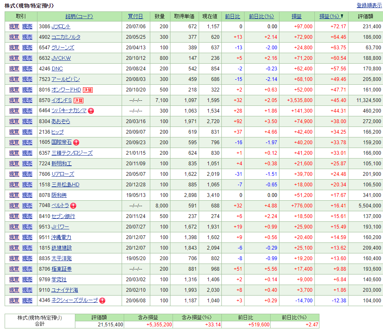This screenshot has width=383, height=331.
Task: Click 現売 in the 沖縄電力 row
Action: pos(27,237)
